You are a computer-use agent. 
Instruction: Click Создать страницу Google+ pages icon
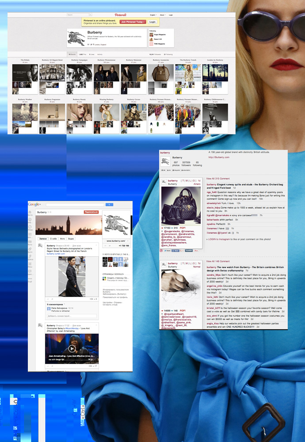pyautogui.click(x=104, y=278)
